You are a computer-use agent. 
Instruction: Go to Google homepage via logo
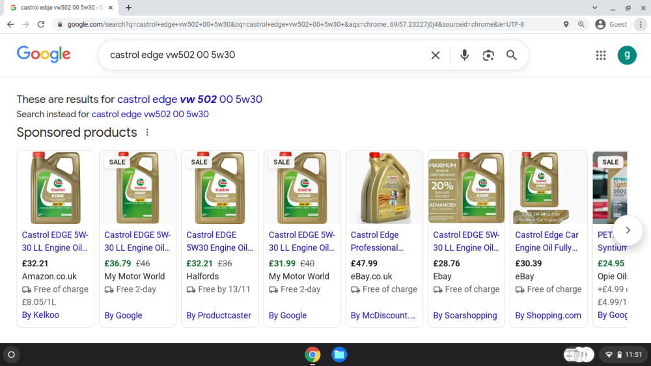point(44,55)
